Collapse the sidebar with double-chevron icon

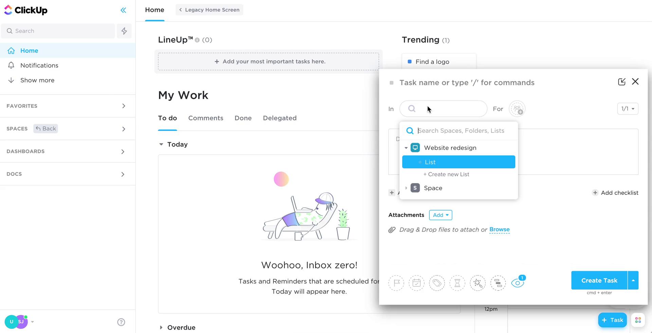[123, 10]
